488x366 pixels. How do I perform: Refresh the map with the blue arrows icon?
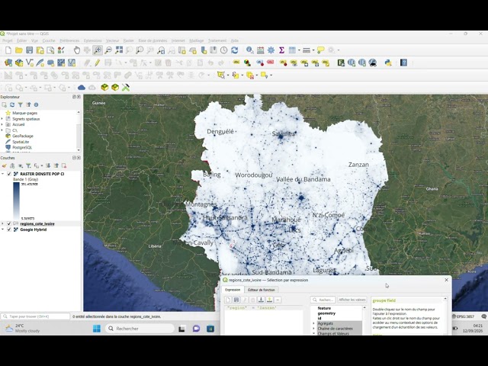point(234,50)
